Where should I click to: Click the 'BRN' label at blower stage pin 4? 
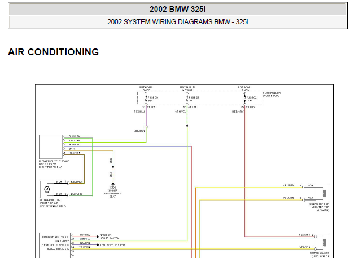(72, 149)
